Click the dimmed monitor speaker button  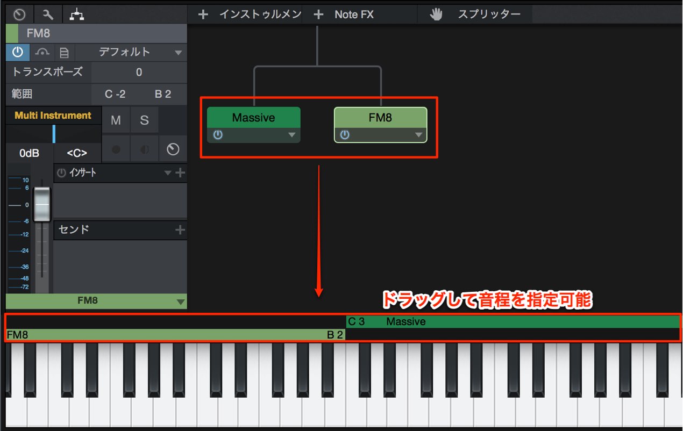pyautogui.click(x=144, y=149)
